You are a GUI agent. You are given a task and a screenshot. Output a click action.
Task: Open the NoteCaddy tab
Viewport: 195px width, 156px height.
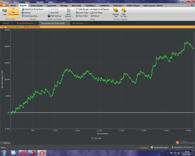point(77,6)
